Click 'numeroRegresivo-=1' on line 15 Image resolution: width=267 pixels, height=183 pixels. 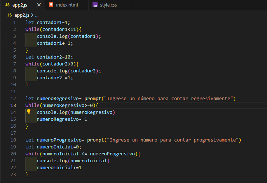[x=62, y=119]
